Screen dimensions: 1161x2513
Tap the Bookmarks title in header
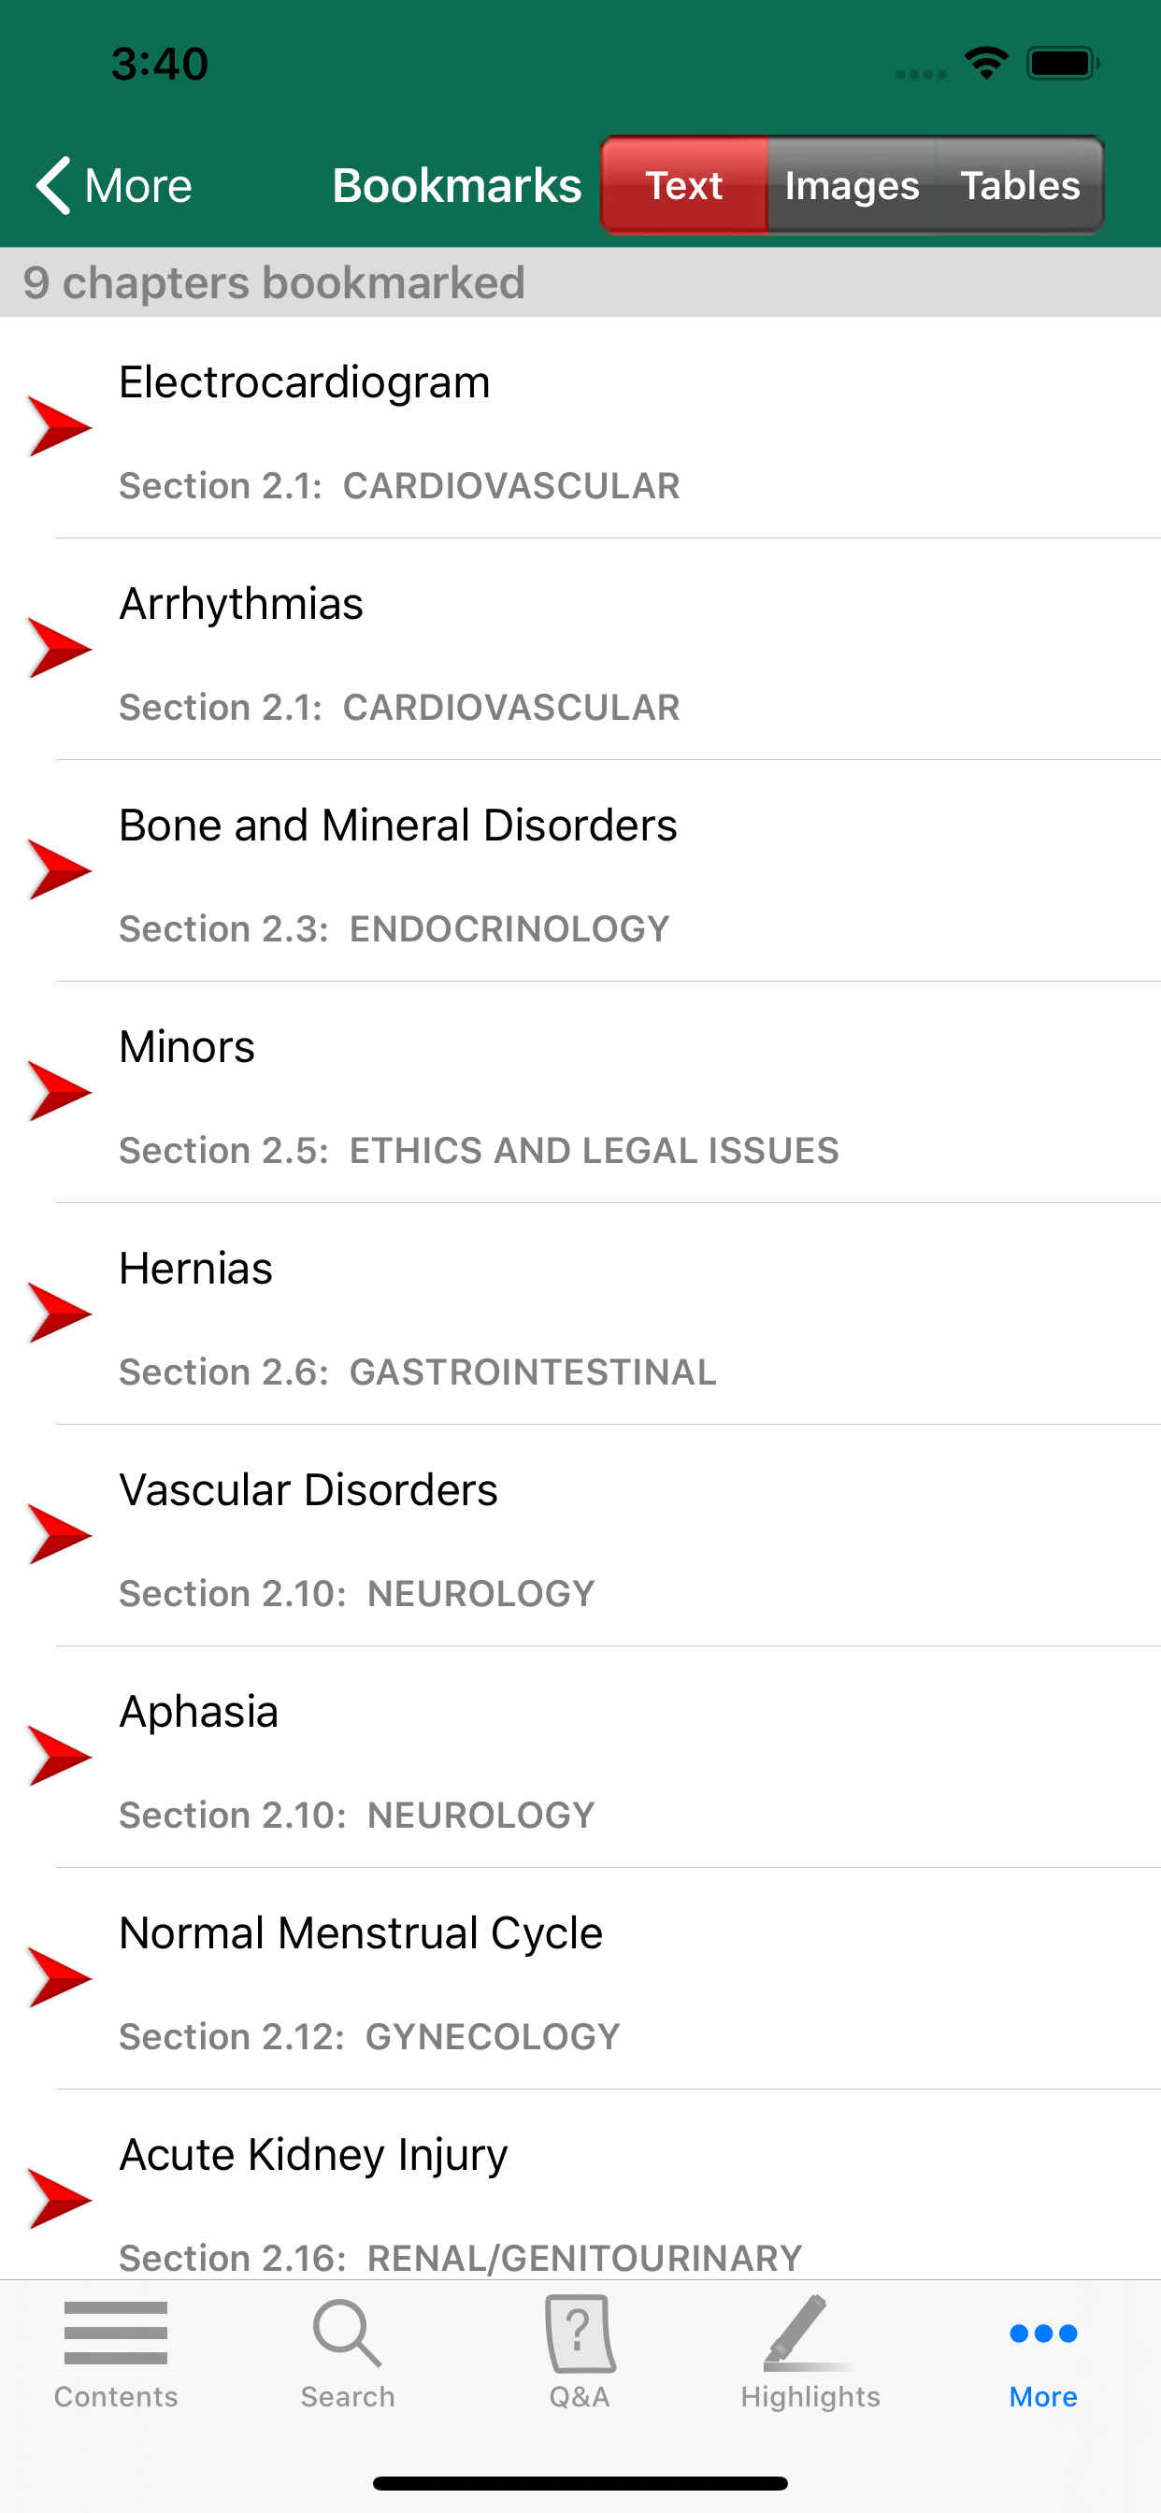[x=456, y=185]
